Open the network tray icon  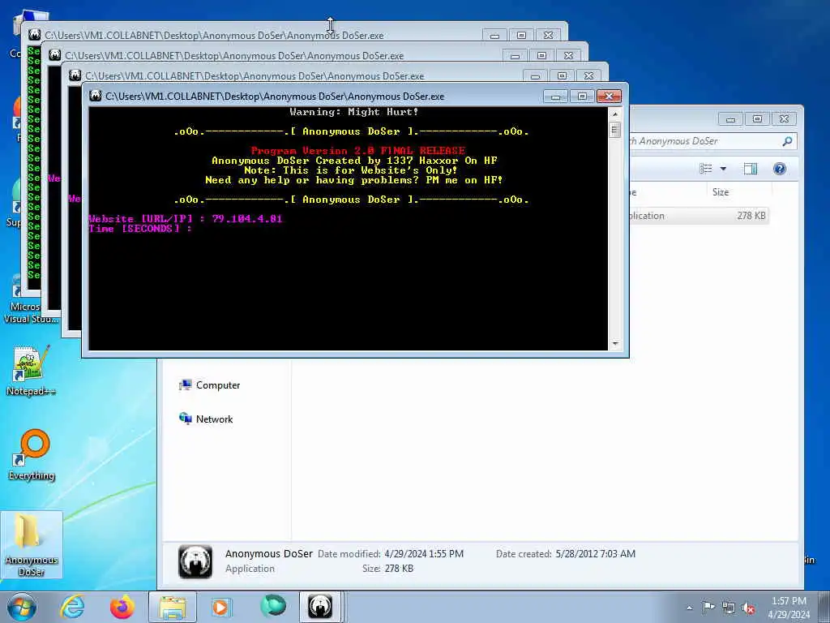coord(729,608)
